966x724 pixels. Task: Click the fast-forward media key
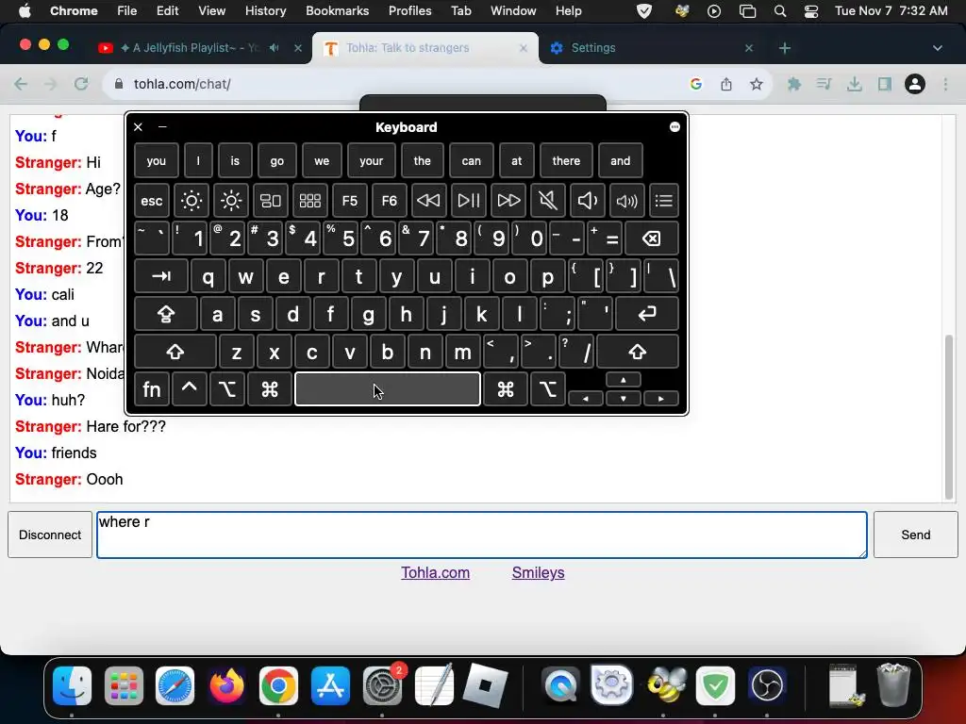[x=508, y=200]
